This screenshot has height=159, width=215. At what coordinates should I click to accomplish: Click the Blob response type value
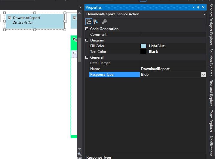click(x=145, y=75)
